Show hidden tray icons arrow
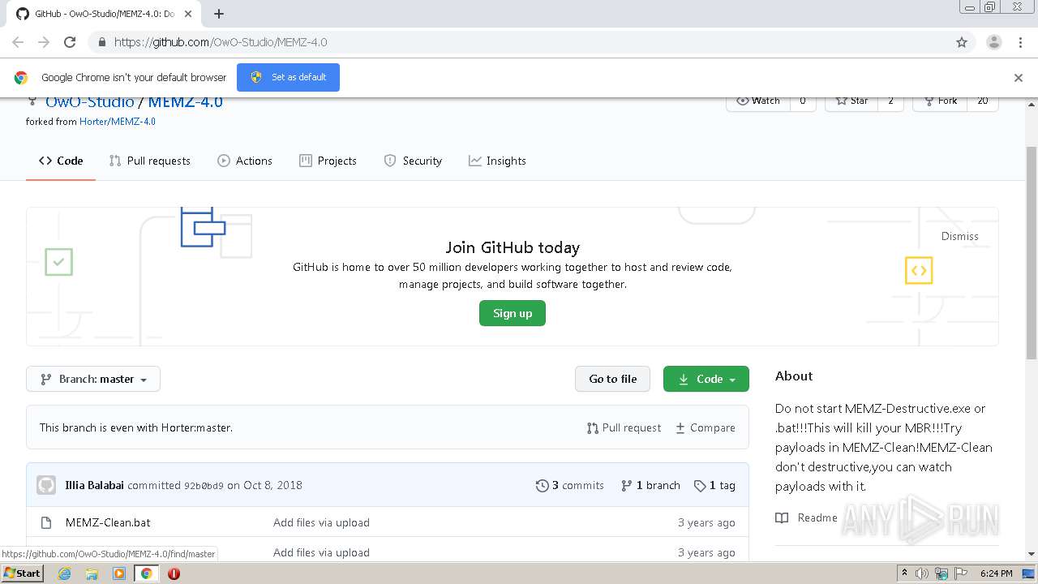1038x584 pixels. click(x=904, y=573)
